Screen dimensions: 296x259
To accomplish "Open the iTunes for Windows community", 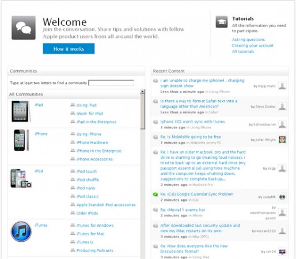I will click(95, 225).
